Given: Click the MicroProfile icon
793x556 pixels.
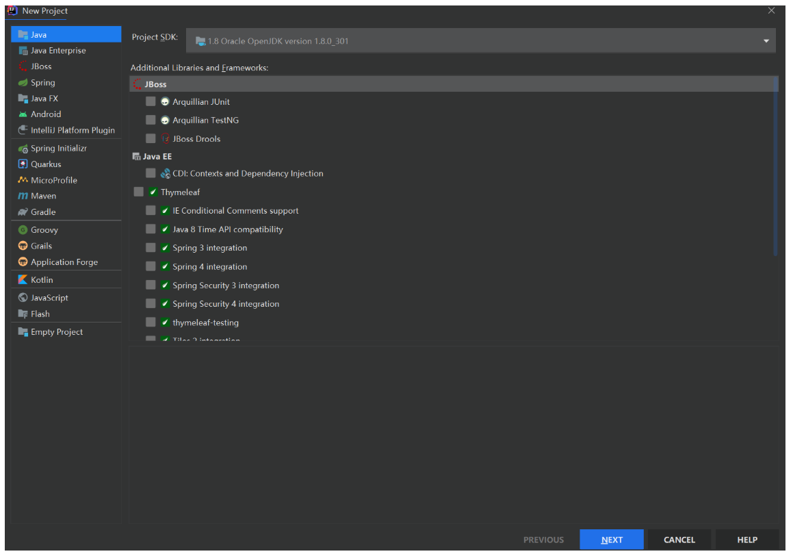Looking at the screenshot, I should 23,180.
